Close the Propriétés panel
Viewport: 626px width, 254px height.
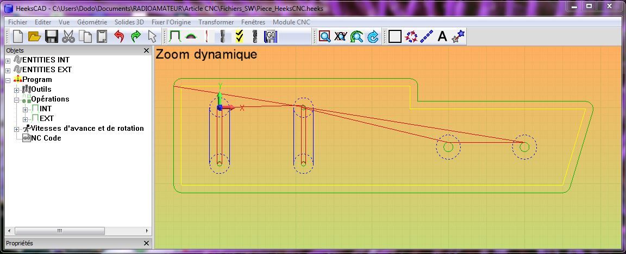coord(147,243)
